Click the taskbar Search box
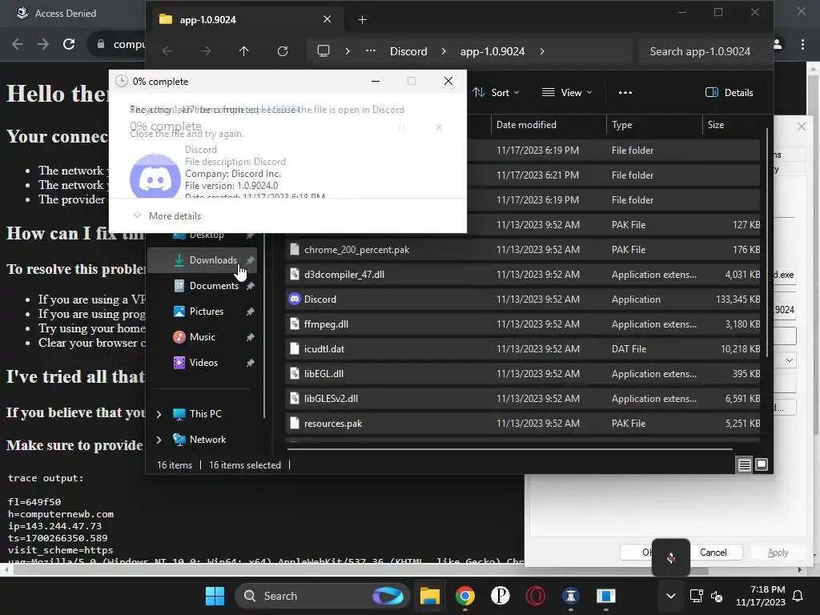 coord(322,596)
